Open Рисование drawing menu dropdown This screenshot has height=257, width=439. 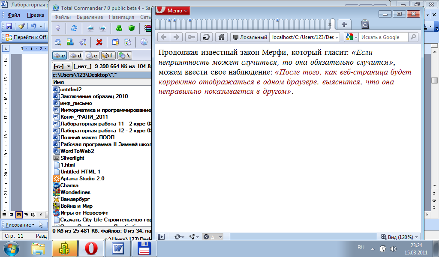(20, 225)
